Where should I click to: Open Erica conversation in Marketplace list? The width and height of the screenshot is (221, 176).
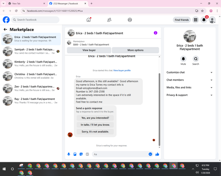tap(31, 39)
